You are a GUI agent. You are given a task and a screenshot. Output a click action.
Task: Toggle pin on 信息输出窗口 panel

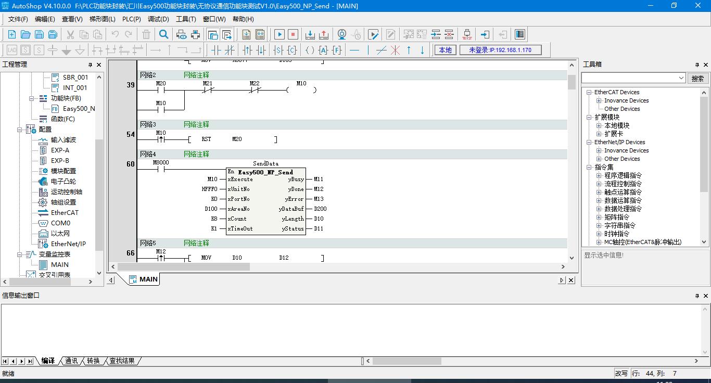697,296
